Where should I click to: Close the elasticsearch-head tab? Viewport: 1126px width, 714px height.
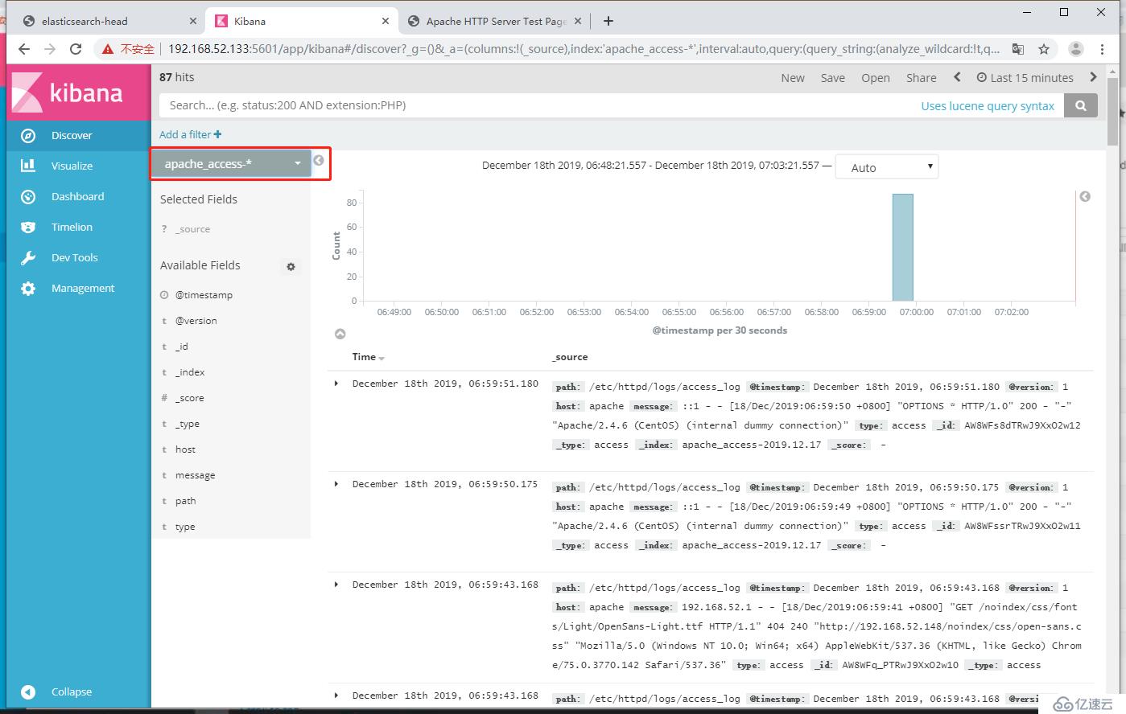tap(193, 22)
